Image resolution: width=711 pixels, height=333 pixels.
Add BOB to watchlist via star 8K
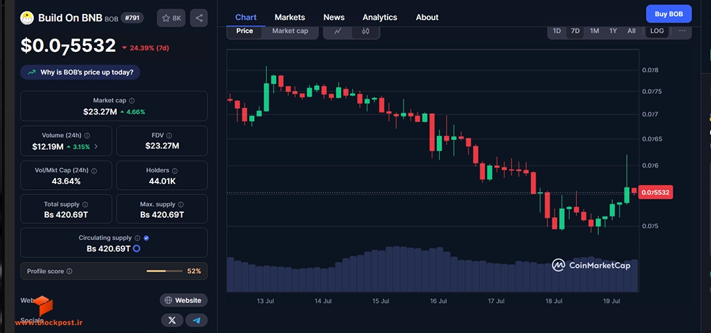(x=171, y=18)
